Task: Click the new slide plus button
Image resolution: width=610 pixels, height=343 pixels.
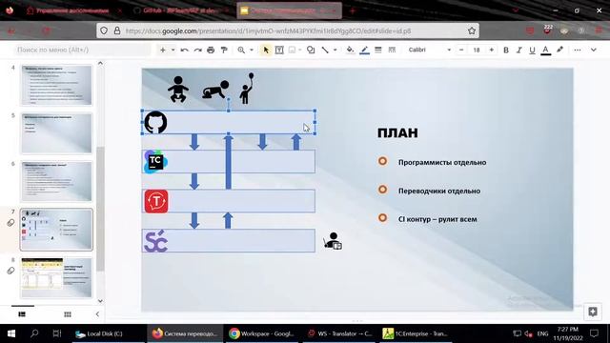Action: click(163, 50)
